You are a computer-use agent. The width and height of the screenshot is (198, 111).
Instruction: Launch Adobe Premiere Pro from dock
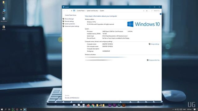coord(114,105)
